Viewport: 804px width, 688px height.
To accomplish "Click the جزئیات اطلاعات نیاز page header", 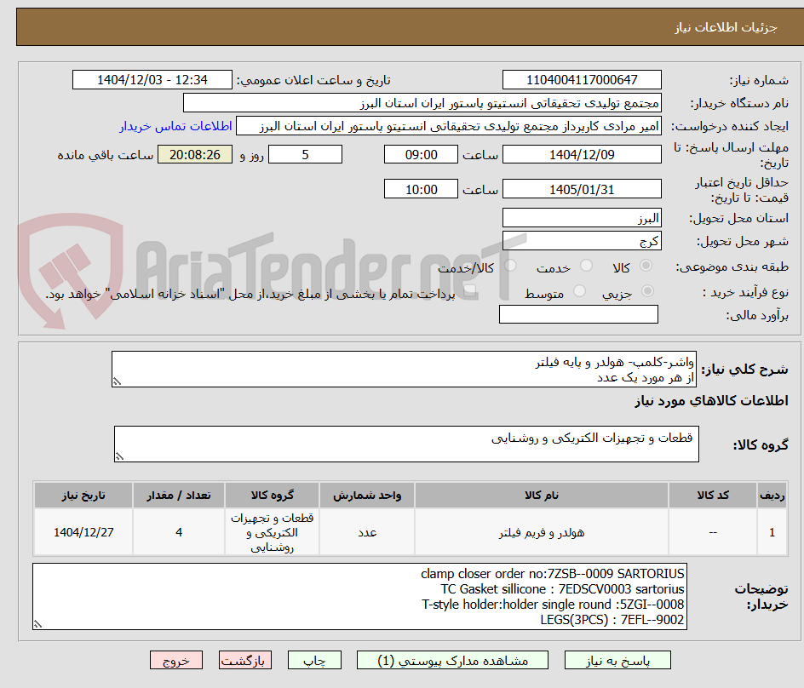I will pyautogui.click(x=726, y=27).
